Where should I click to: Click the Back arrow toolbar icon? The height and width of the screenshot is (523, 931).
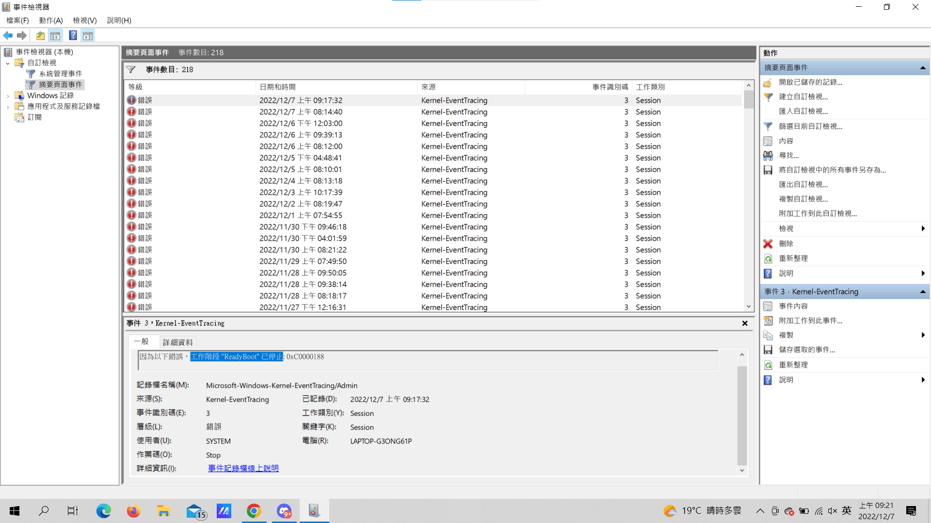(x=8, y=35)
